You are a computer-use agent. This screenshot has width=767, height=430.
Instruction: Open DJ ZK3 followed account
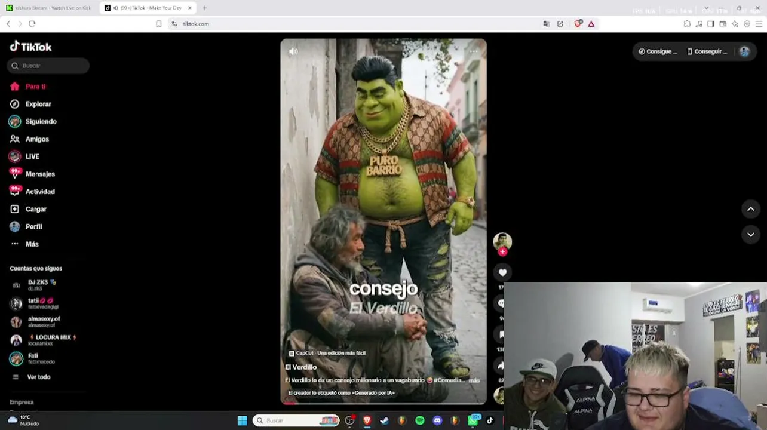click(x=35, y=285)
